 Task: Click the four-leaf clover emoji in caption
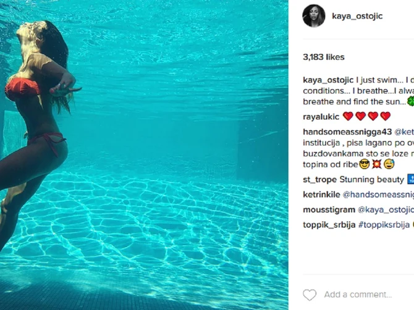pos(410,101)
